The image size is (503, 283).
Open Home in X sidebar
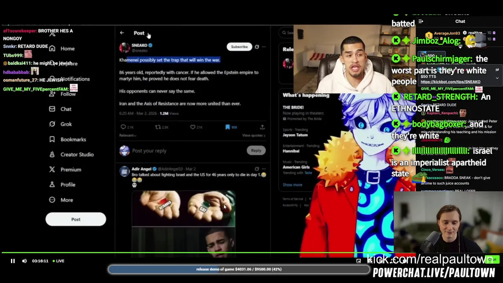(67, 49)
